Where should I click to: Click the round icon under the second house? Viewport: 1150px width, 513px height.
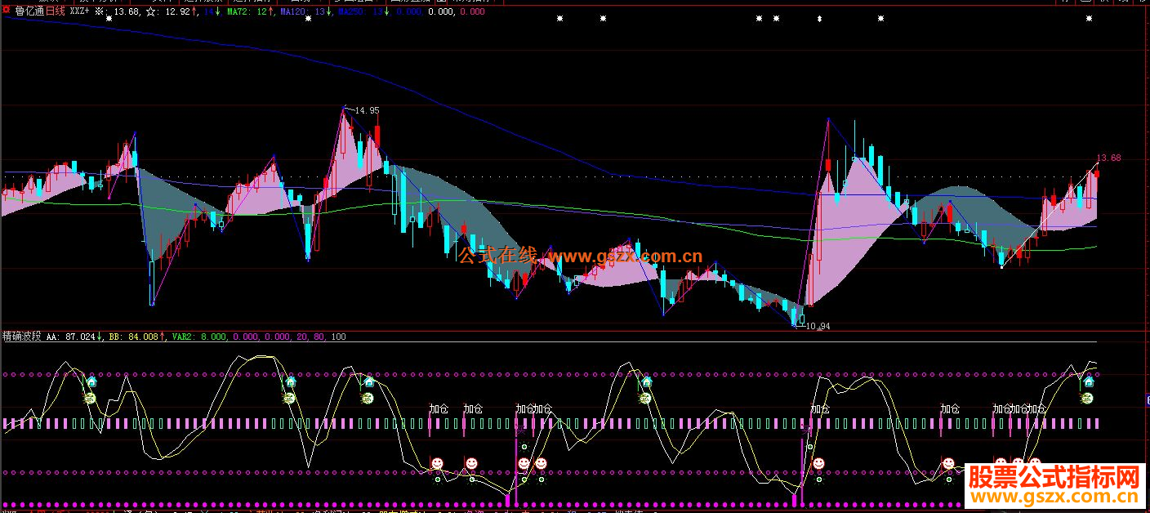[288, 398]
